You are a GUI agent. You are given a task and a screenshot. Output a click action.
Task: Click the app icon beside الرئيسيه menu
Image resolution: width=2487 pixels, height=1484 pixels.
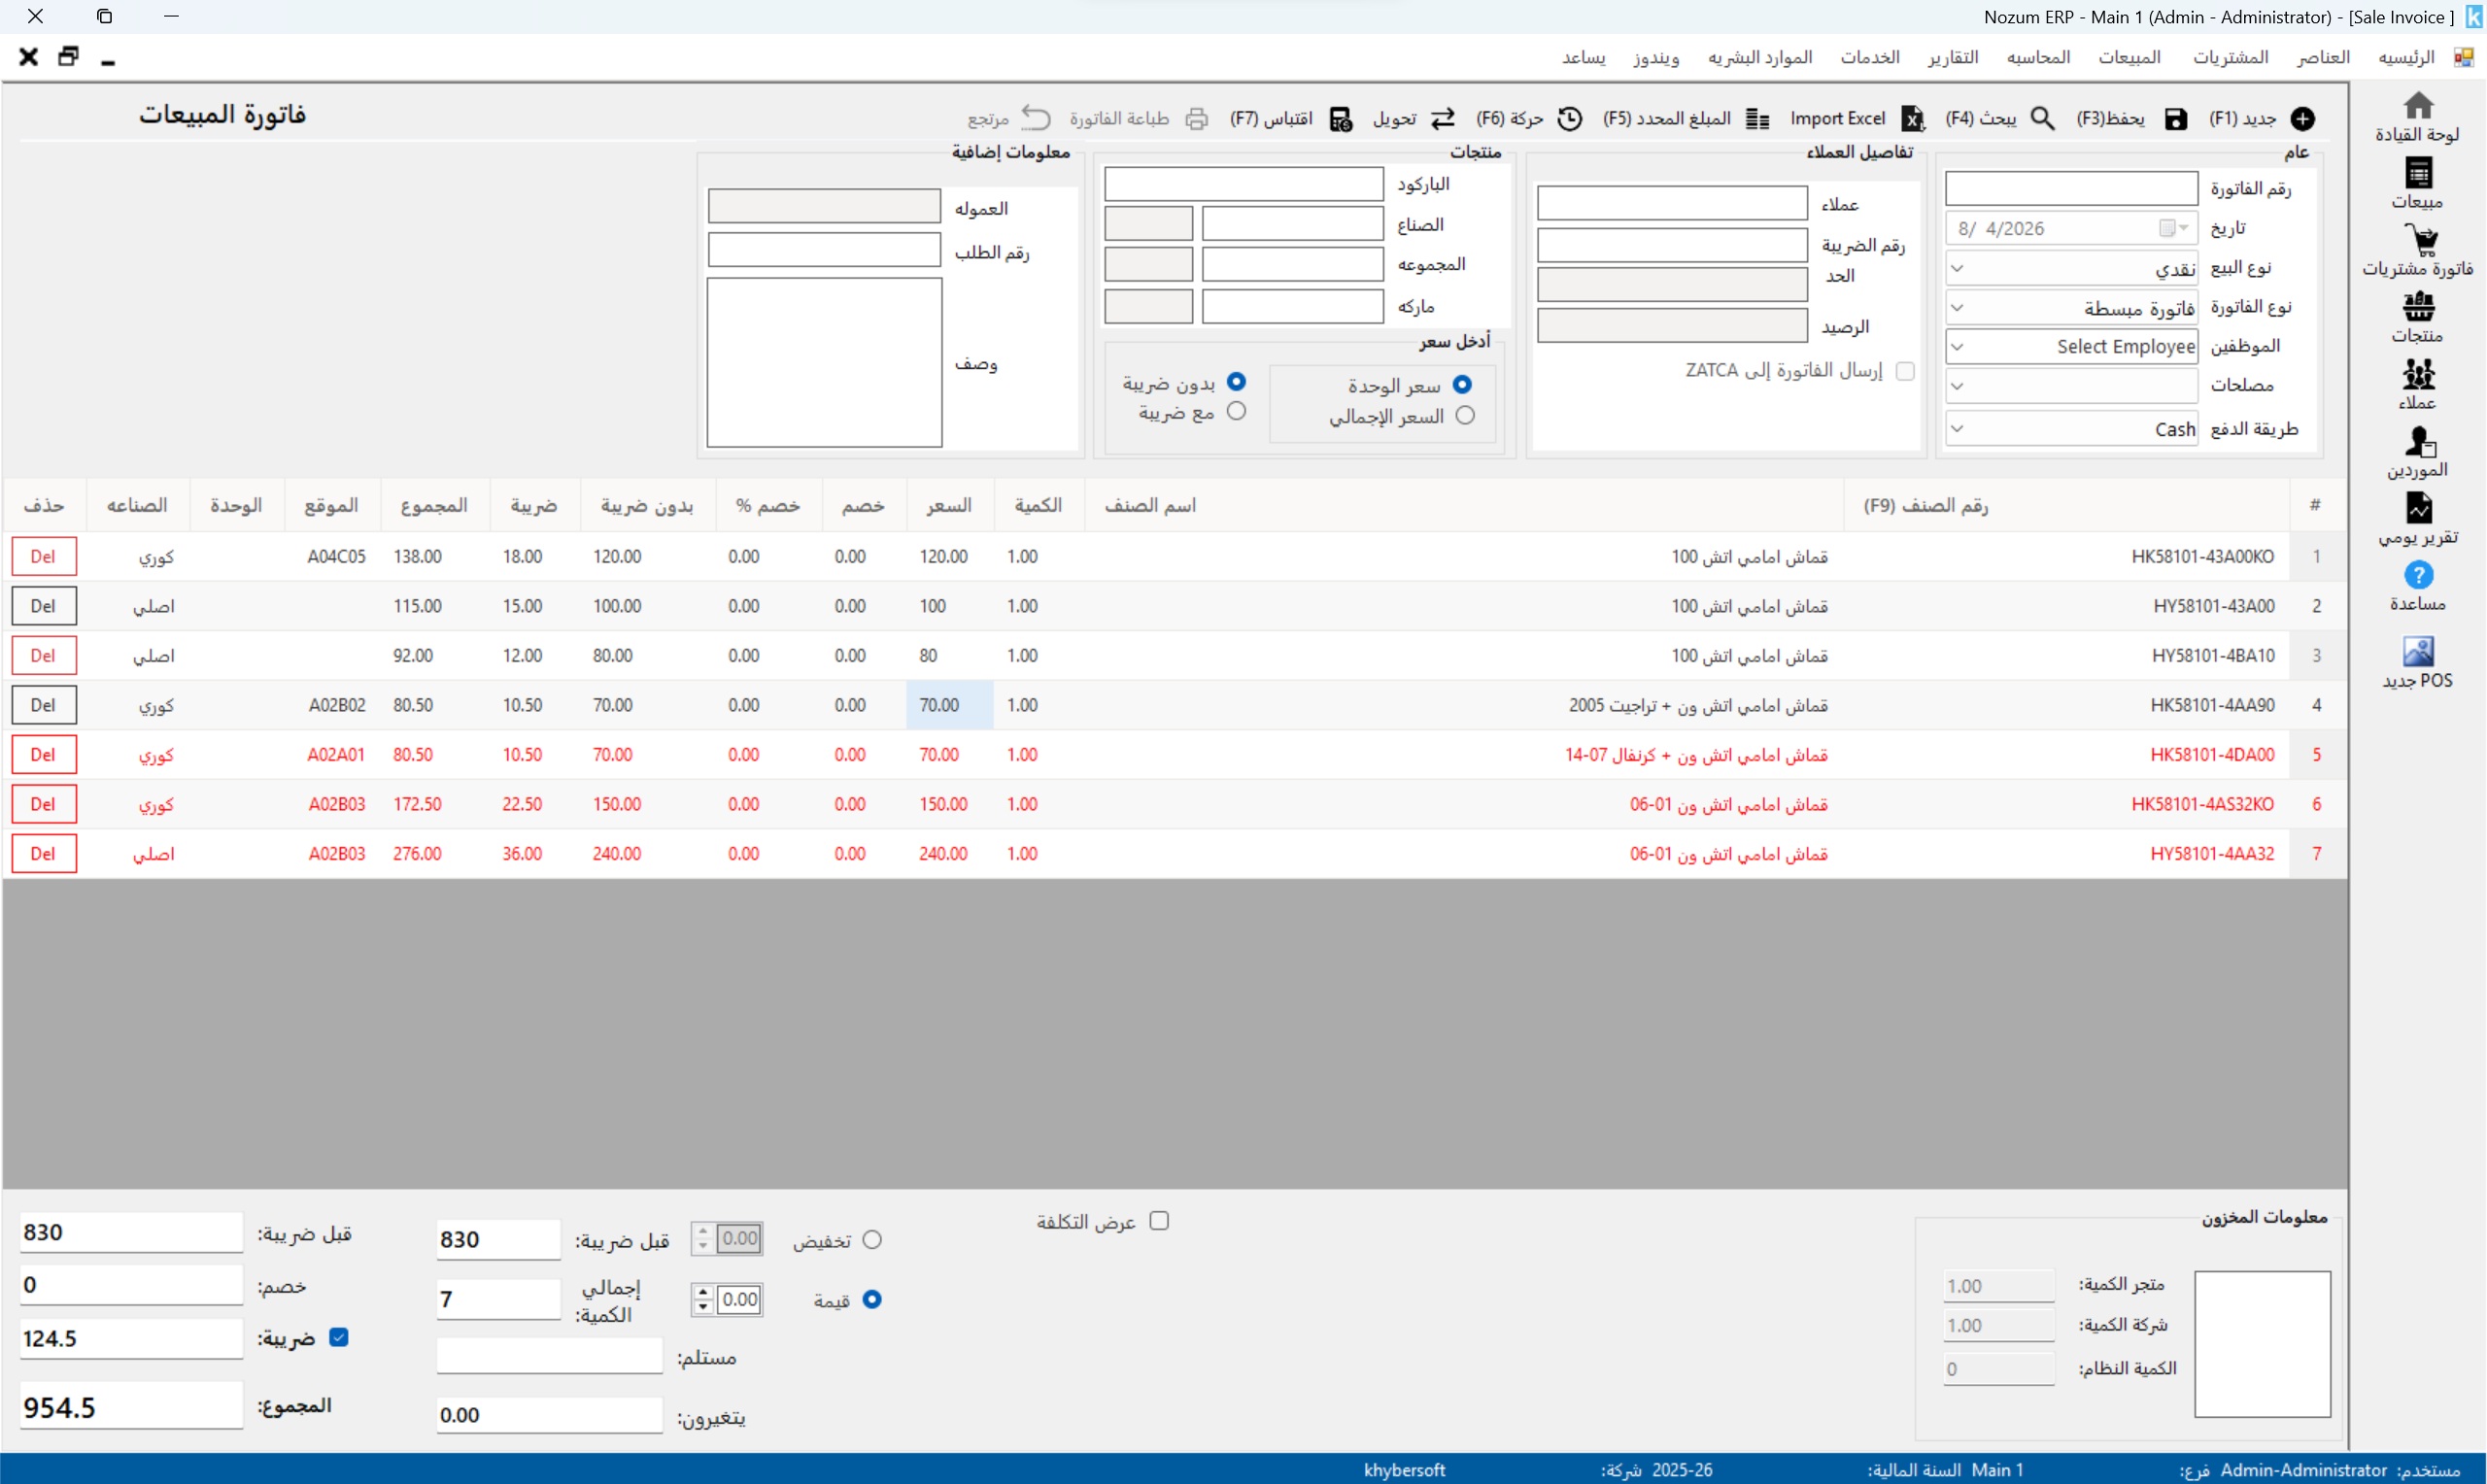pos(2463,57)
